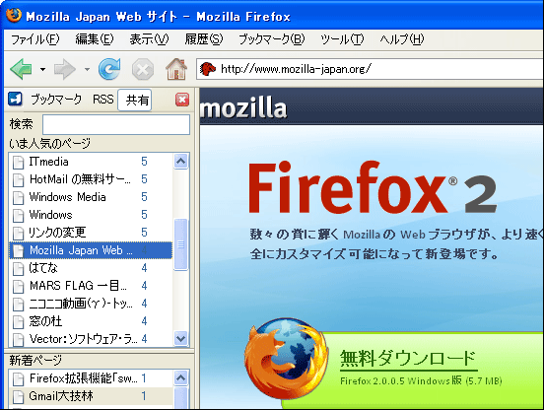
Task: Click the 無料ダウンロード link
Action: pyautogui.click(x=408, y=359)
